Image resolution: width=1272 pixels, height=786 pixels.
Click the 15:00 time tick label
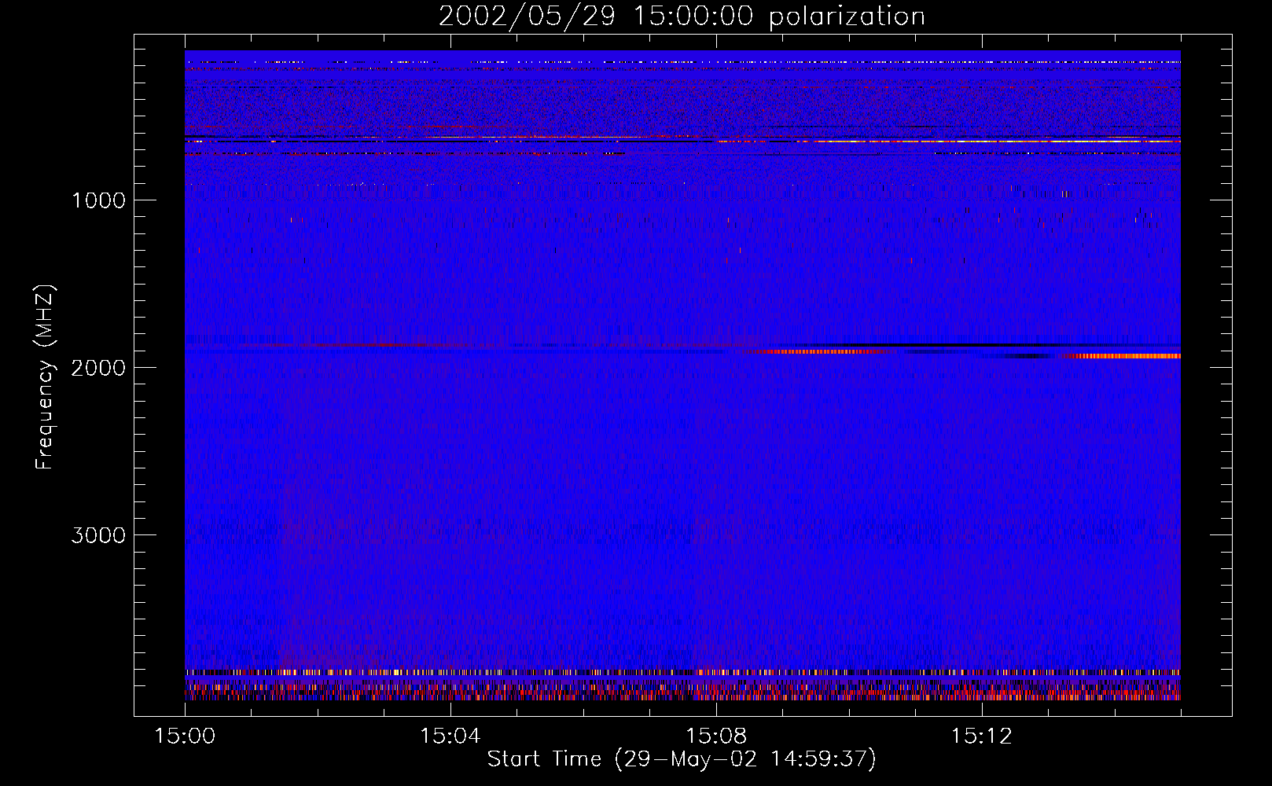coord(185,736)
